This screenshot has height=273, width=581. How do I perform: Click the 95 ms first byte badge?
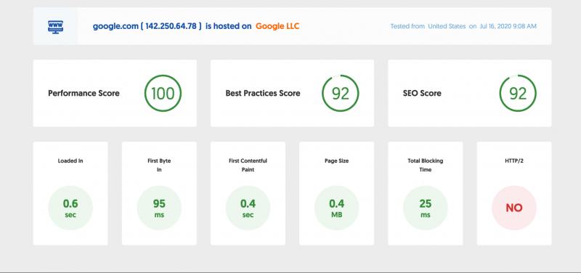click(159, 208)
